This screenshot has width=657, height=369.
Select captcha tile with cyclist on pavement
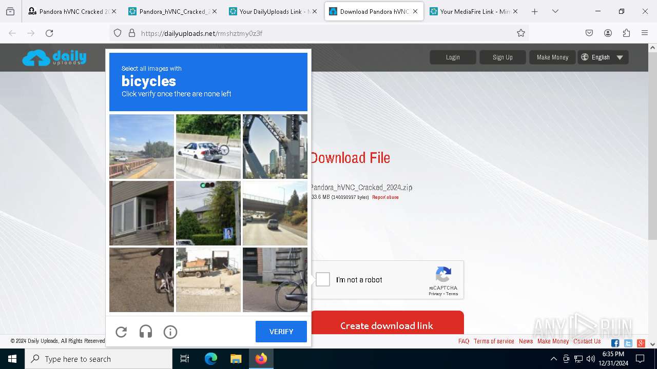pyautogui.click(x=142, y=280)
